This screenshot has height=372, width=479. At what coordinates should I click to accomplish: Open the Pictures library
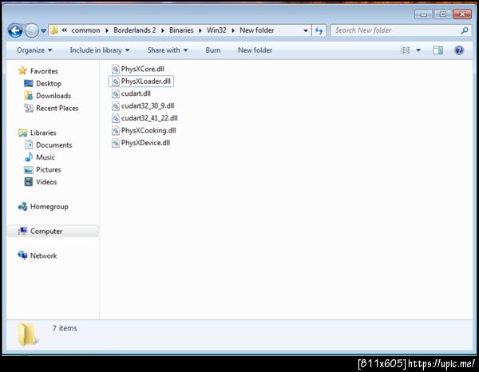pos(48,169)
